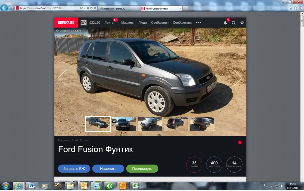304x191 pixels.
Task: Open Microsoft Word in the taskbar
Action: [x=31, y=186]
